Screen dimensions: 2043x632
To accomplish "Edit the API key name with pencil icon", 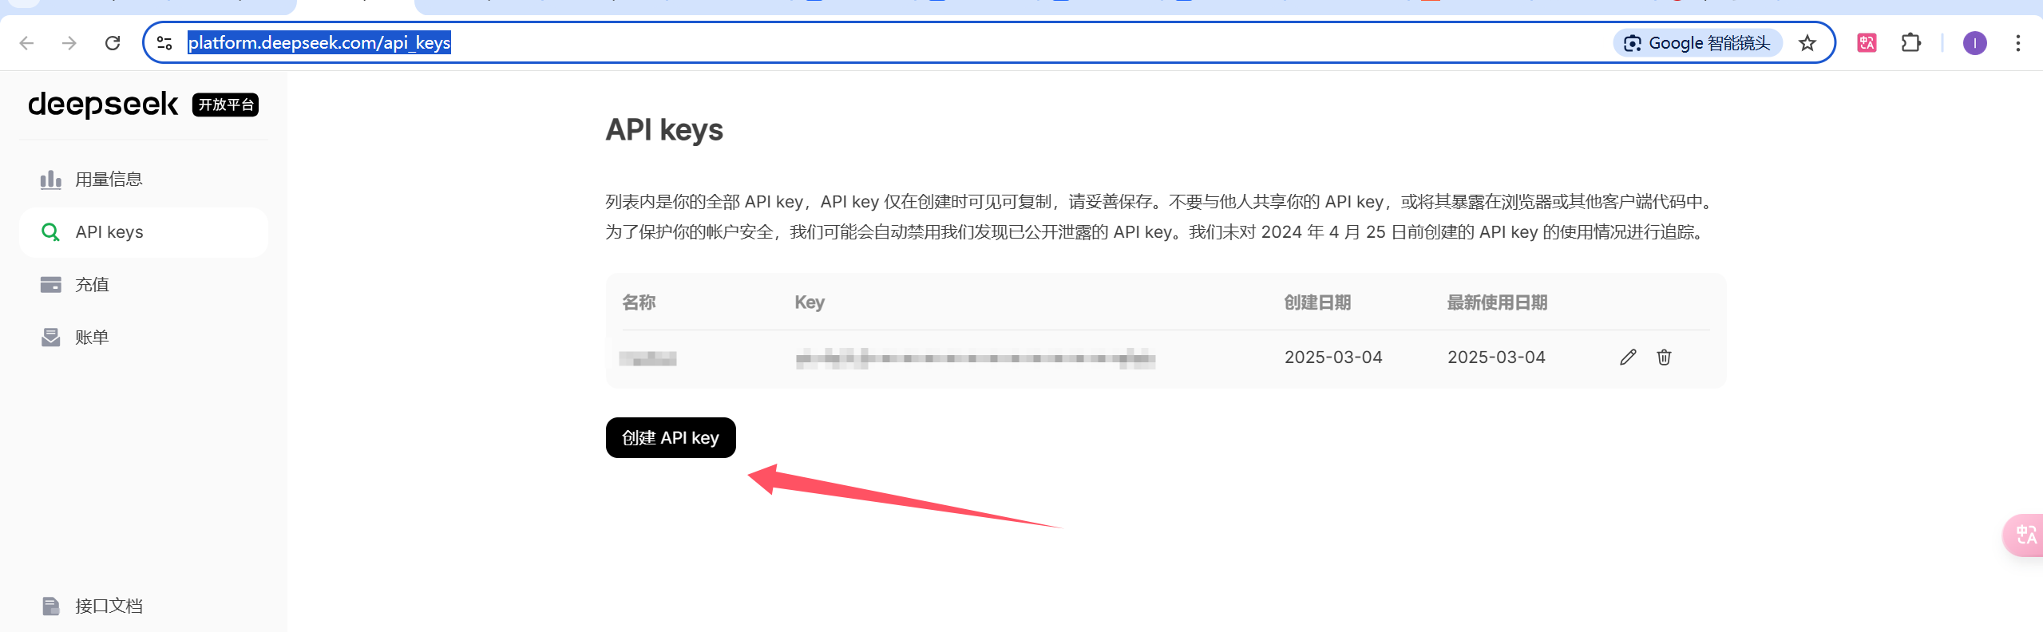I will 1628,357.
